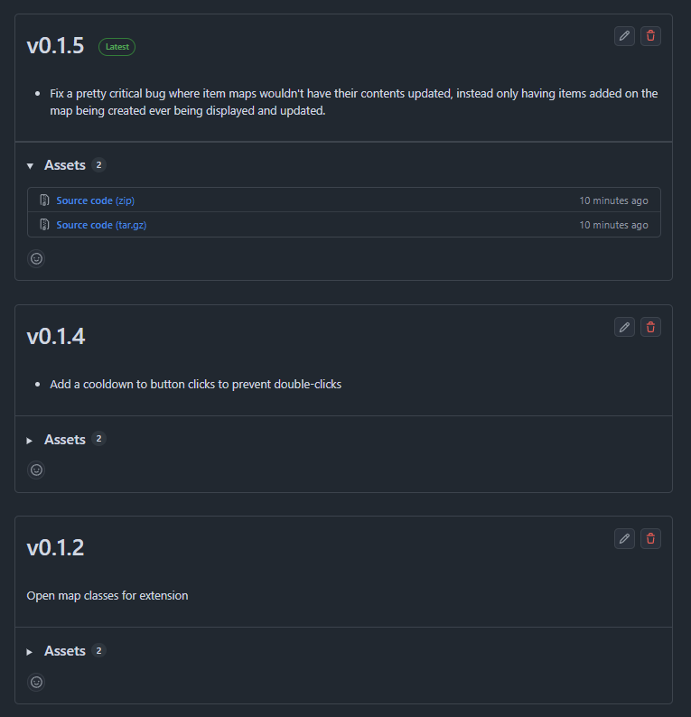This screenshot has height=717, width=691.
Task: Click the green Latest badge
Action: (117, 47)
